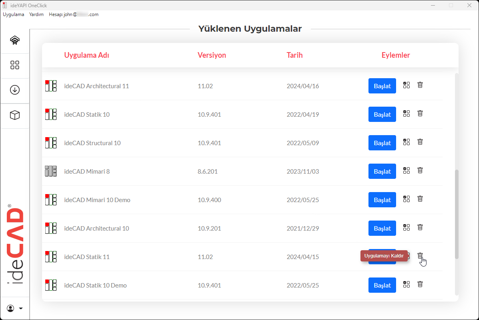Click the vertical scrollbar thumb of the list
Image resolution: width=479 pixels, height=320 pixels.
click(x=457, y=214)
